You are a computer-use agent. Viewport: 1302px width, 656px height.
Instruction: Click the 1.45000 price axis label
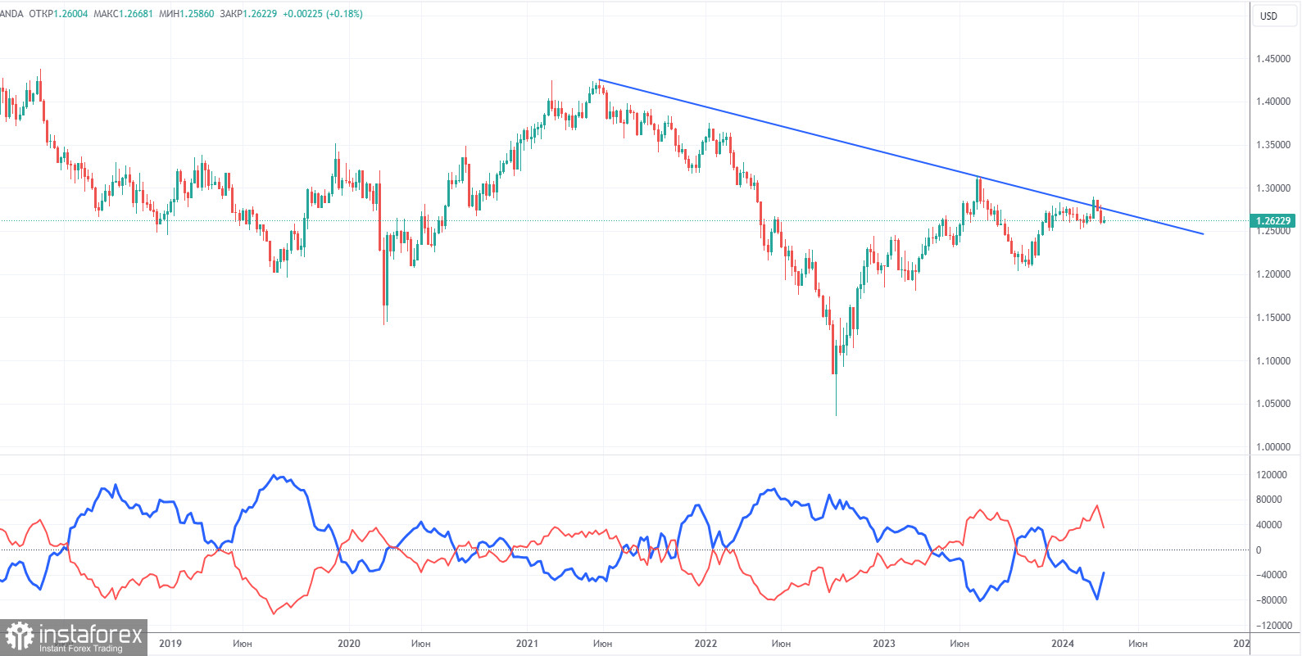[x=1273, y=59]
